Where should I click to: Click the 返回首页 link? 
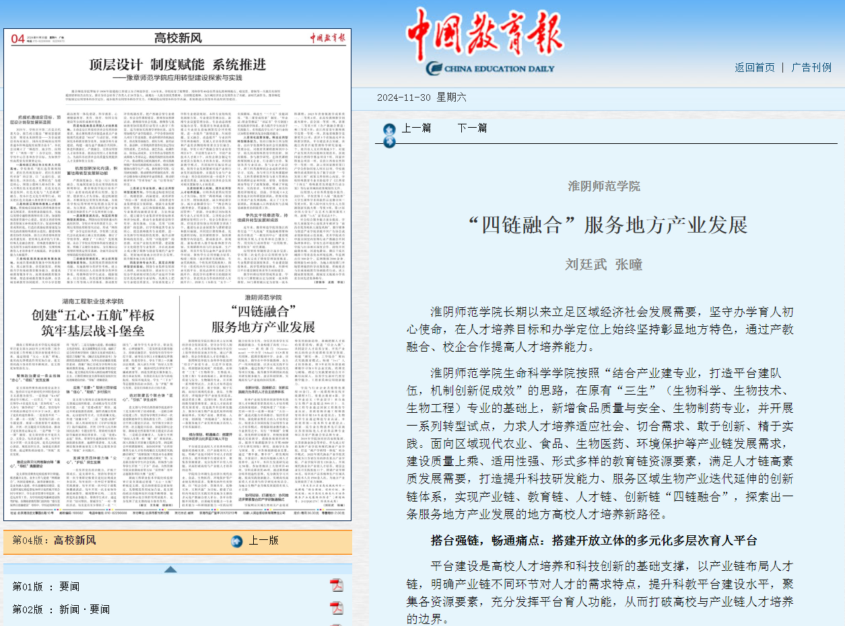pyautogui.click(x=755, y=67)
